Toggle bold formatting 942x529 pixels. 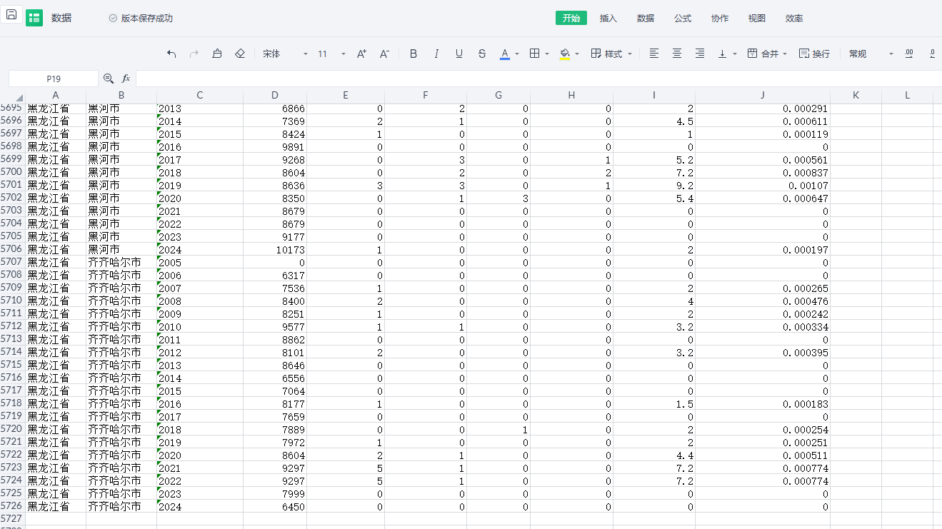[x=414, y=54]
